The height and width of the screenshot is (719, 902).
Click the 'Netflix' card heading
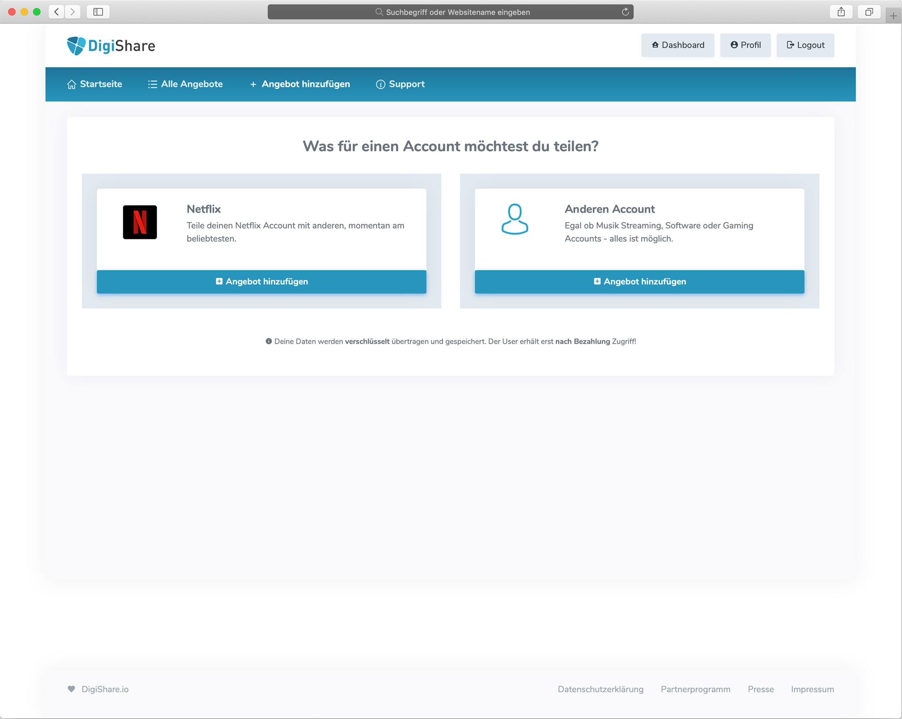203,209
